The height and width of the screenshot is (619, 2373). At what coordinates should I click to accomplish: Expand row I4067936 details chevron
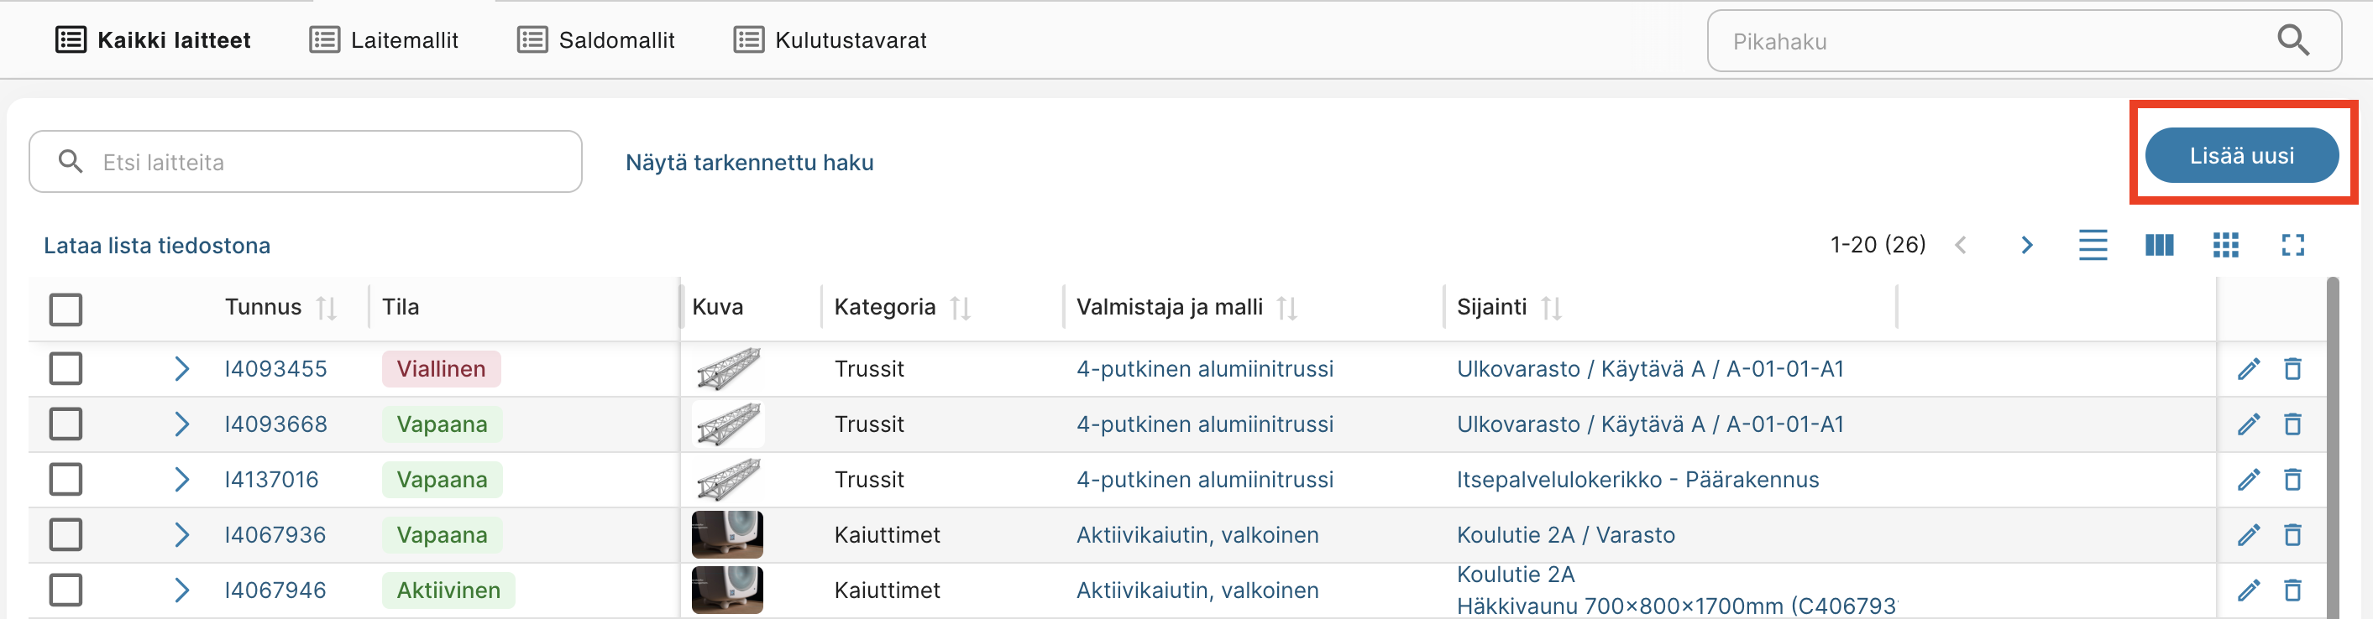tap(181, 534)
